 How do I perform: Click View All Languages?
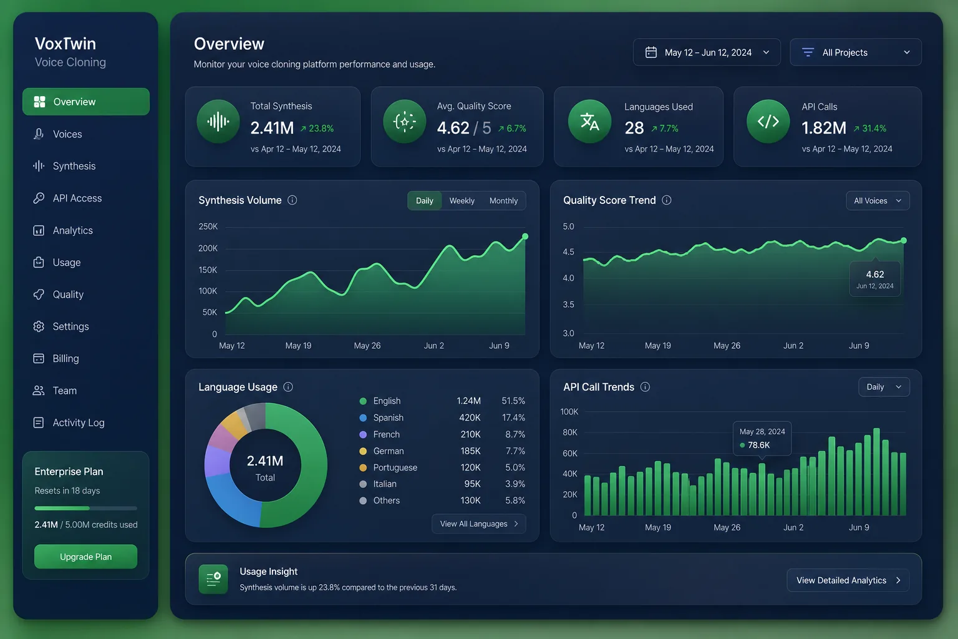point(479,524)
